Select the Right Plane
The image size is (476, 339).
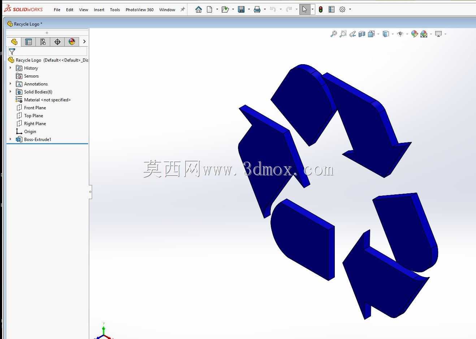point(31,123)
